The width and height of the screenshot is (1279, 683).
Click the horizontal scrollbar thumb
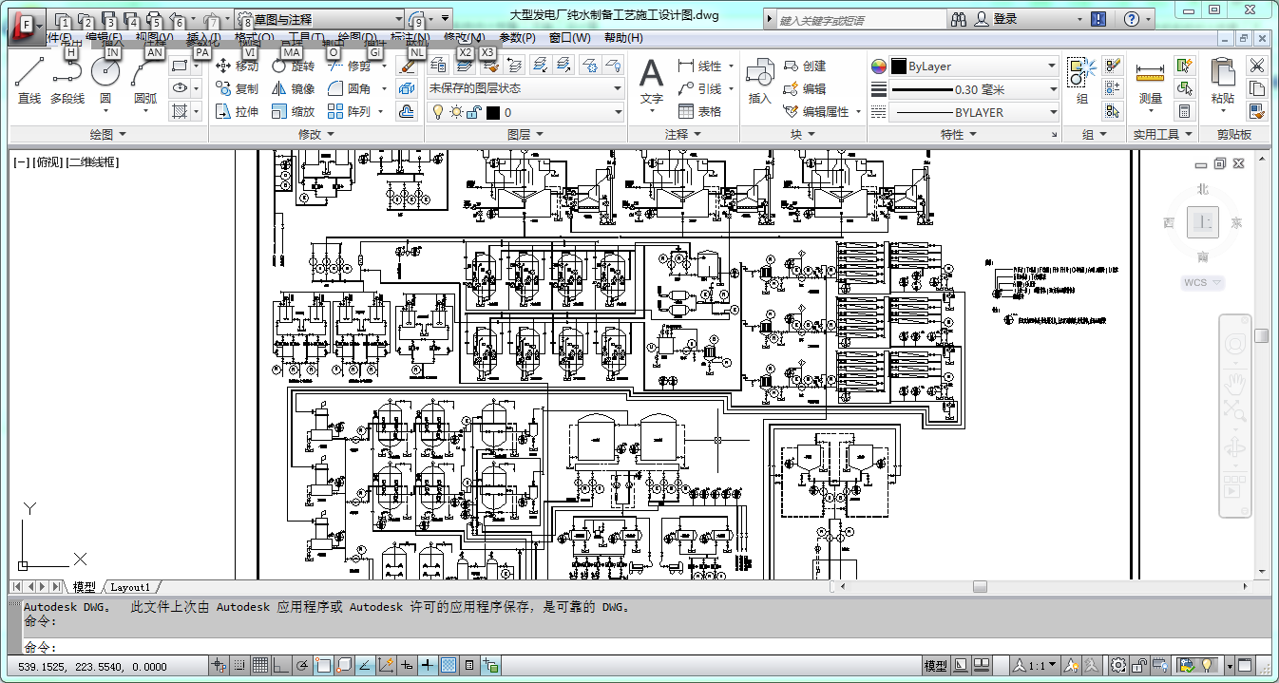[980, 586]
